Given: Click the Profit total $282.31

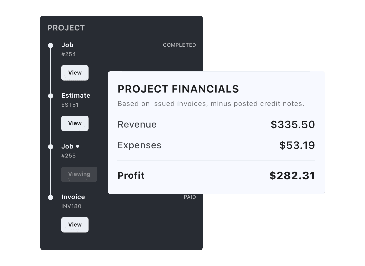Looking at the screenshot, I should (x=292, y=176).
